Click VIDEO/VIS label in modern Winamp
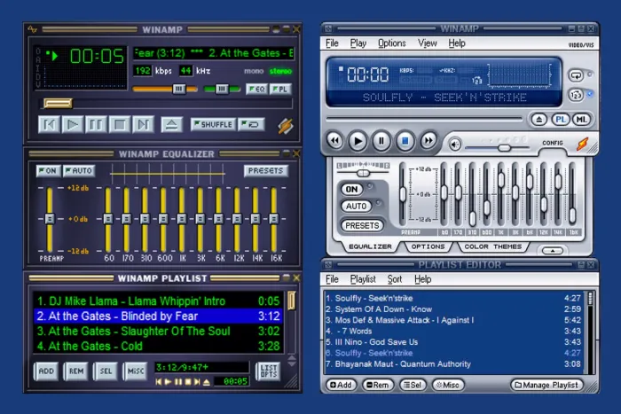The height and width of the screenshot is (414, 621). [581, 45]
